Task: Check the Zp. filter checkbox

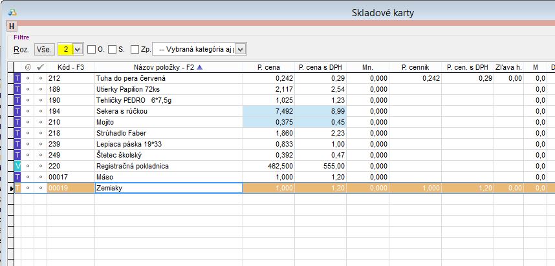Action: 135,49
